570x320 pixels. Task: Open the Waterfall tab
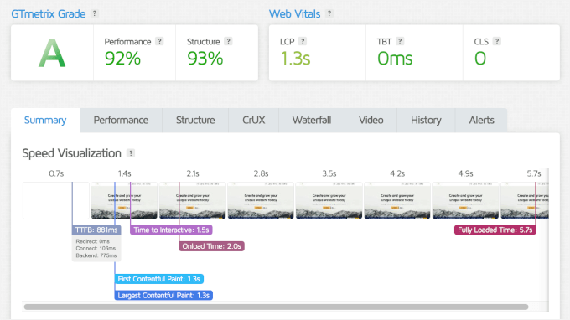tap(312, 121)
